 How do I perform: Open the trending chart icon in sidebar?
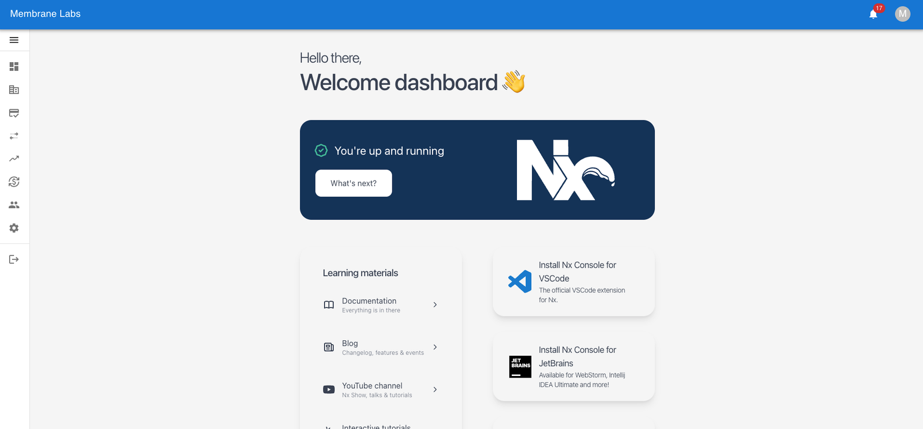[14, 159]
